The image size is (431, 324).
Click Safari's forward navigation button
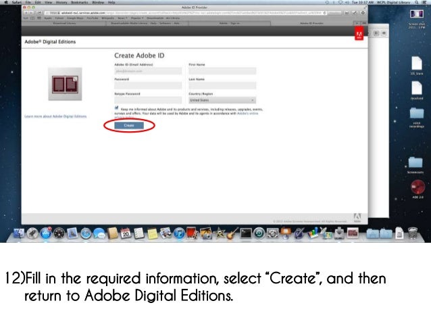coord(31,13)
